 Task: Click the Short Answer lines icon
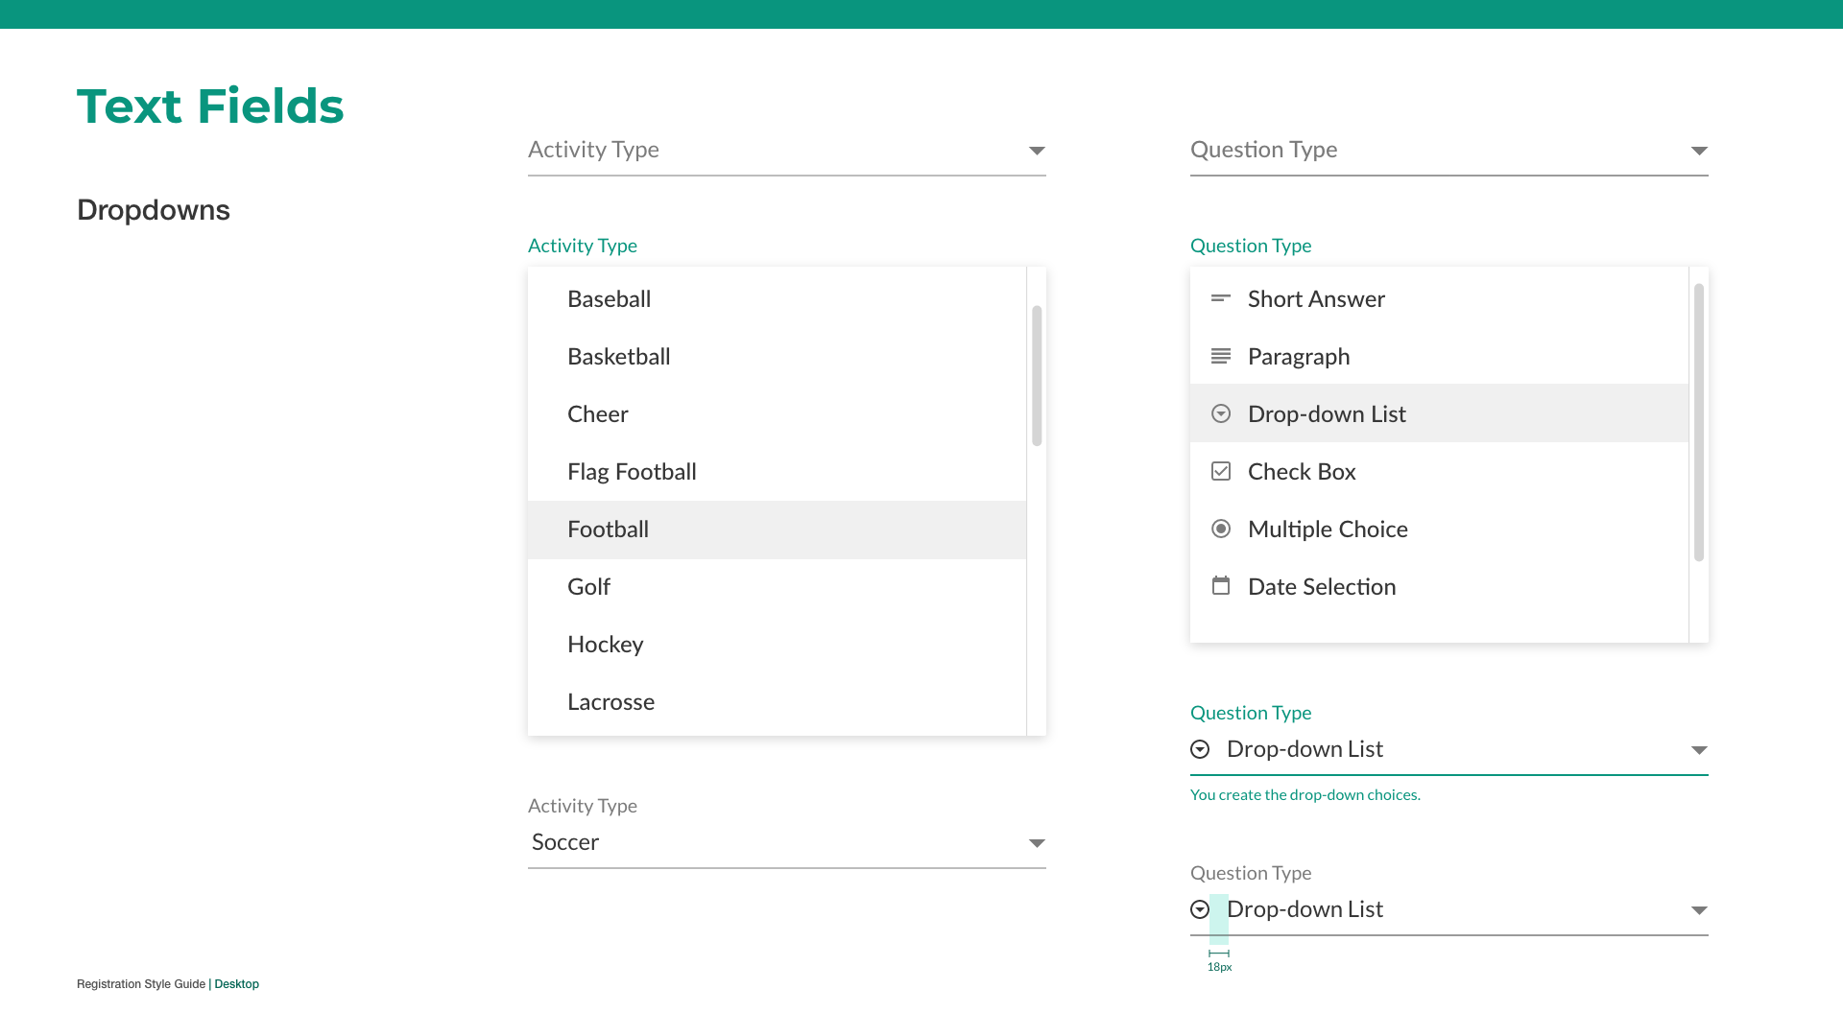[x=1220, y=298]
